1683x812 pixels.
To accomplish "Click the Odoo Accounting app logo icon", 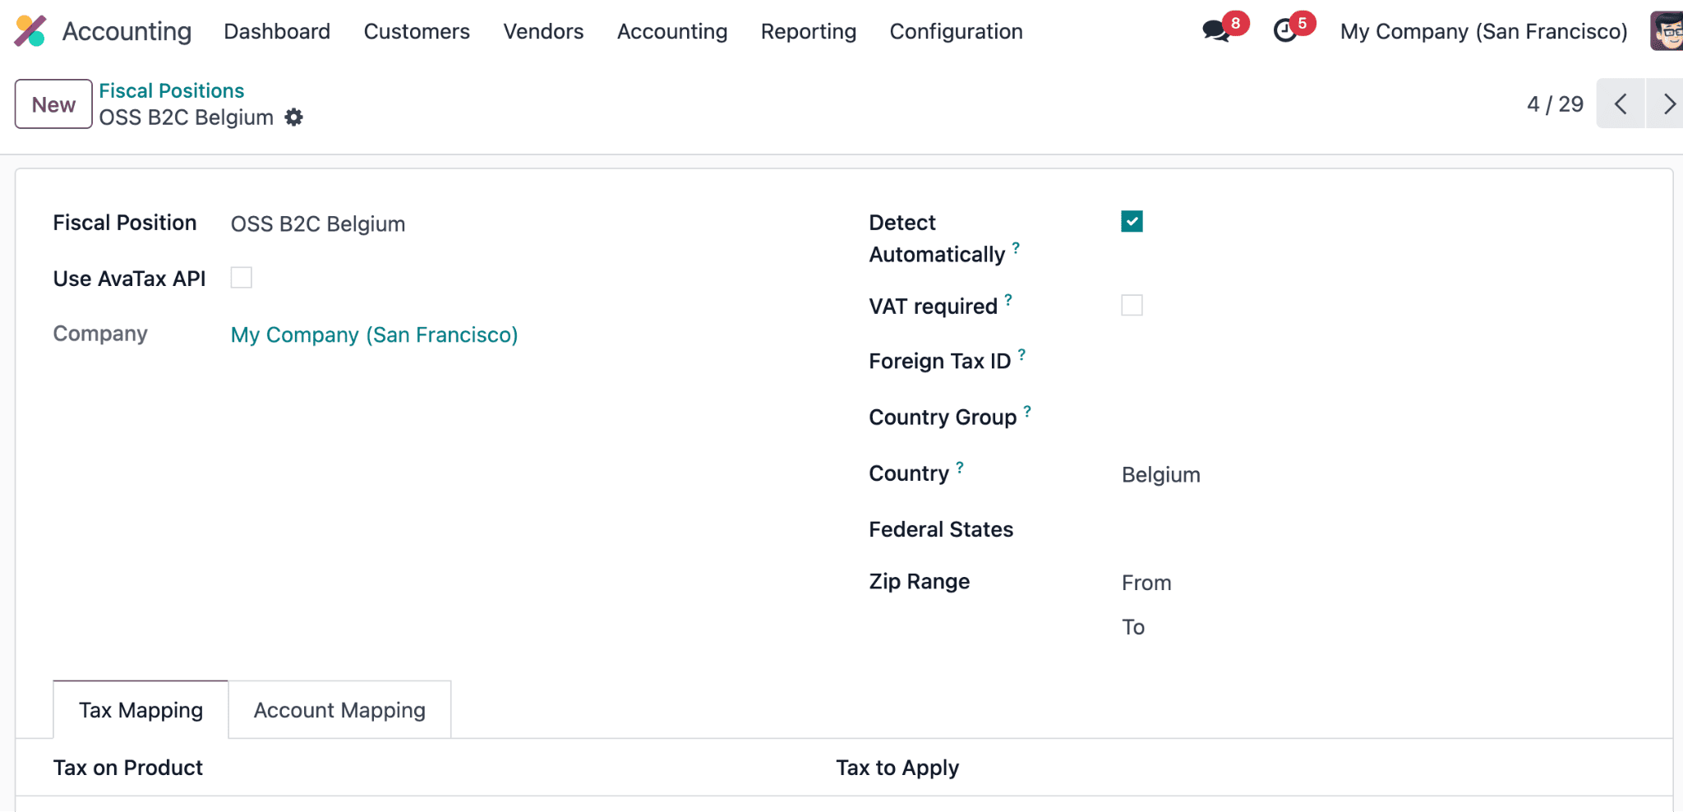I will (x=30, y=31).
